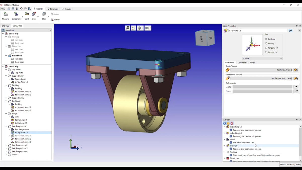Click the State tool icon
The width and height of the screenshot is (302, 170).
click(44, 14)
